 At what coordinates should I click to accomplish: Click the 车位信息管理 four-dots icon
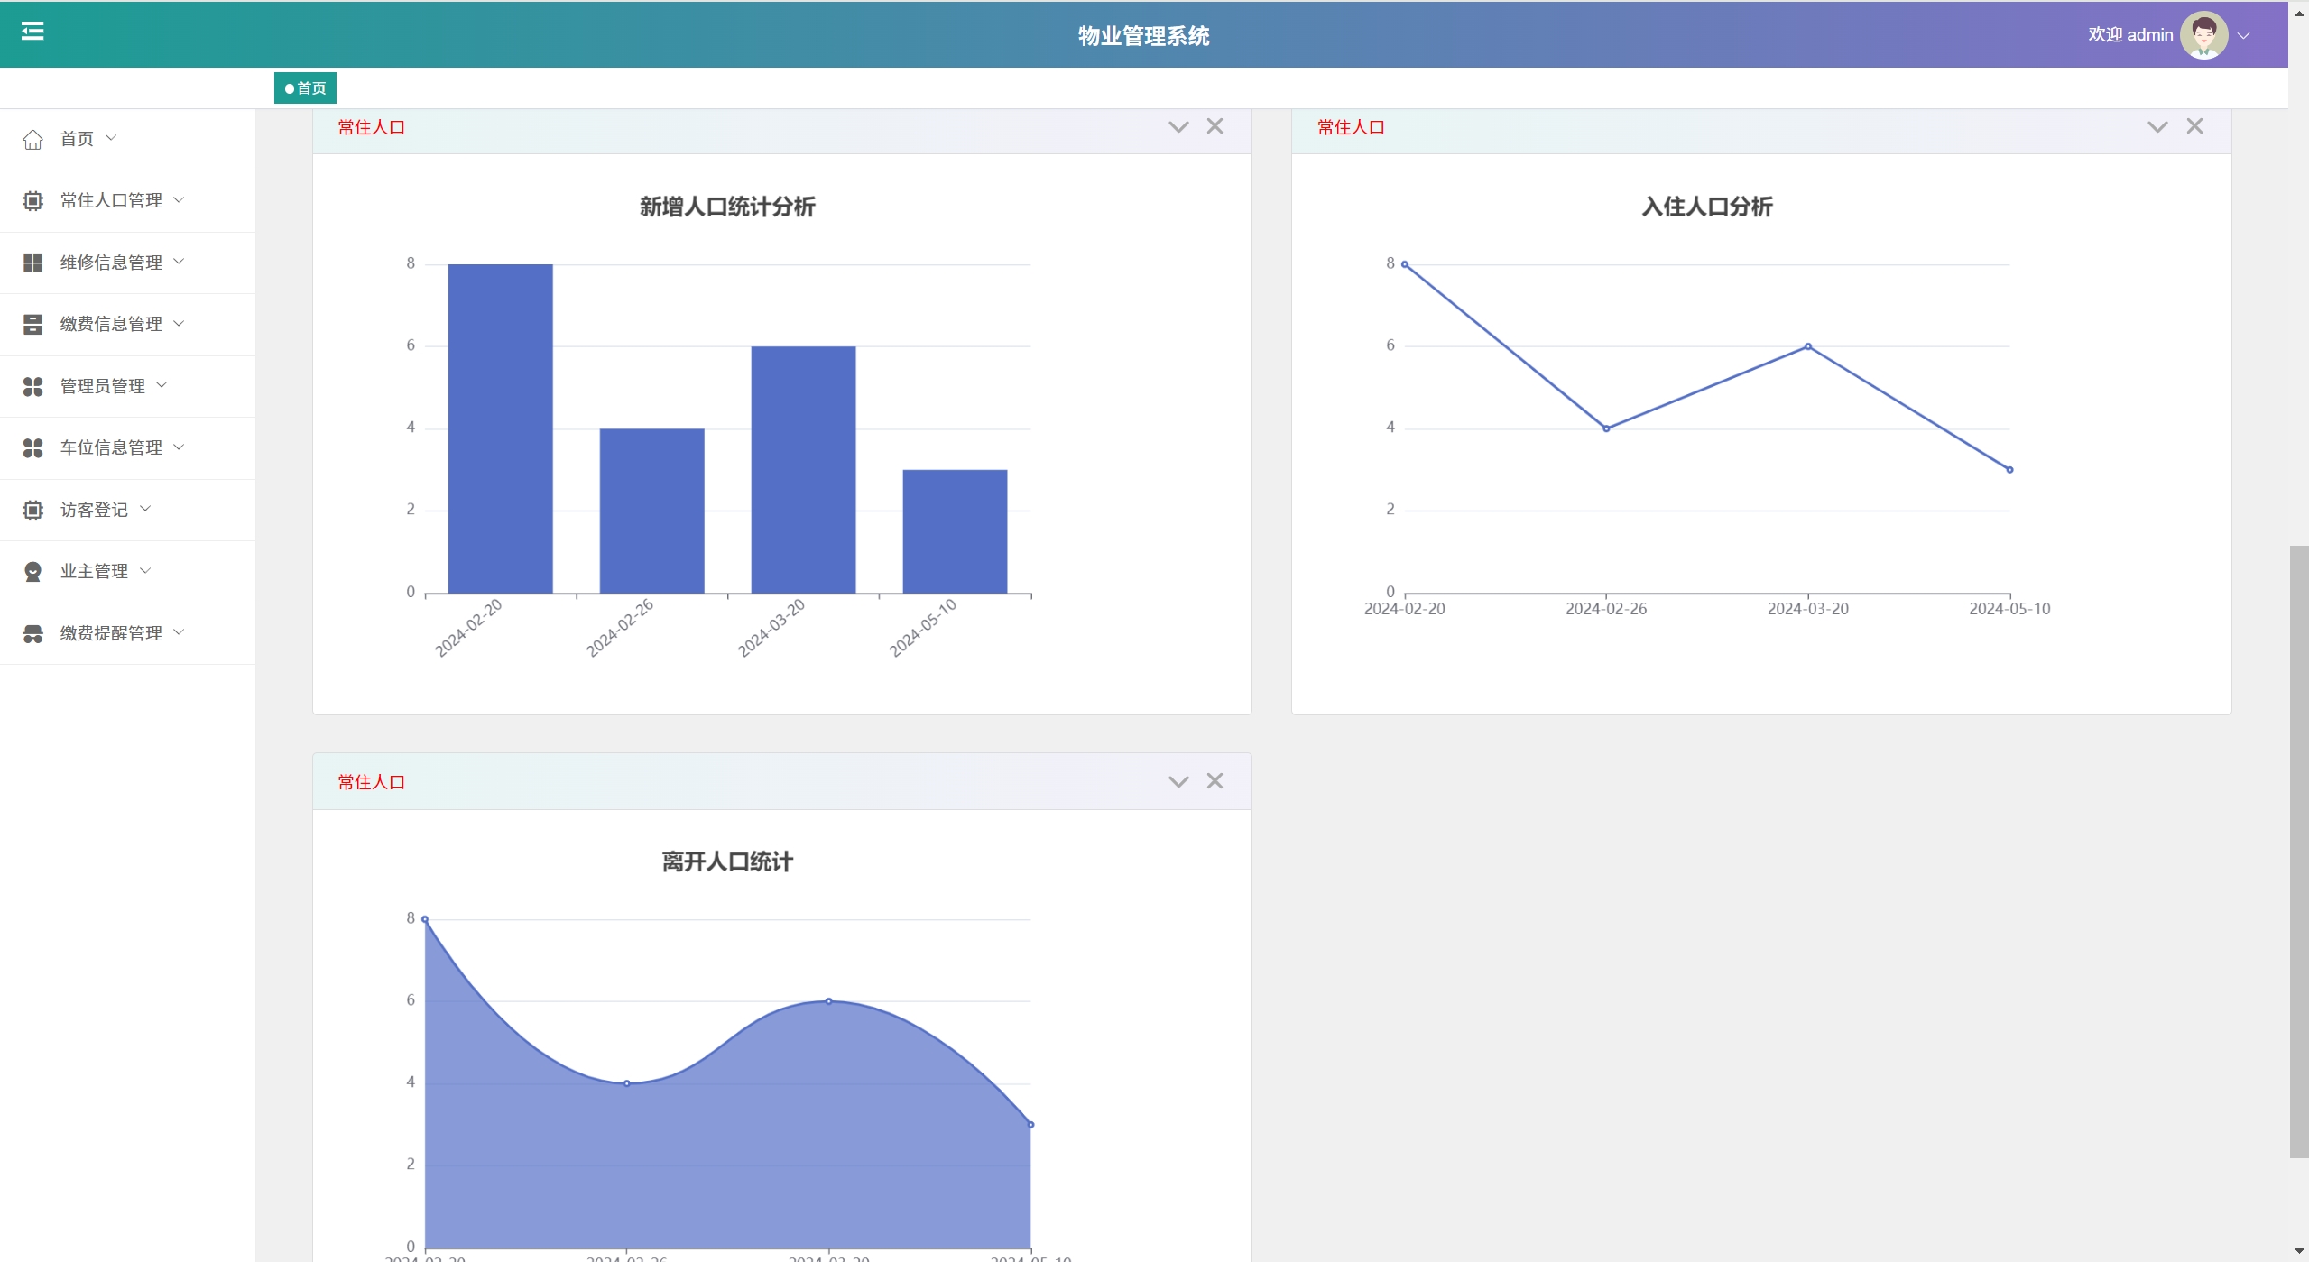tap(32, 448)
